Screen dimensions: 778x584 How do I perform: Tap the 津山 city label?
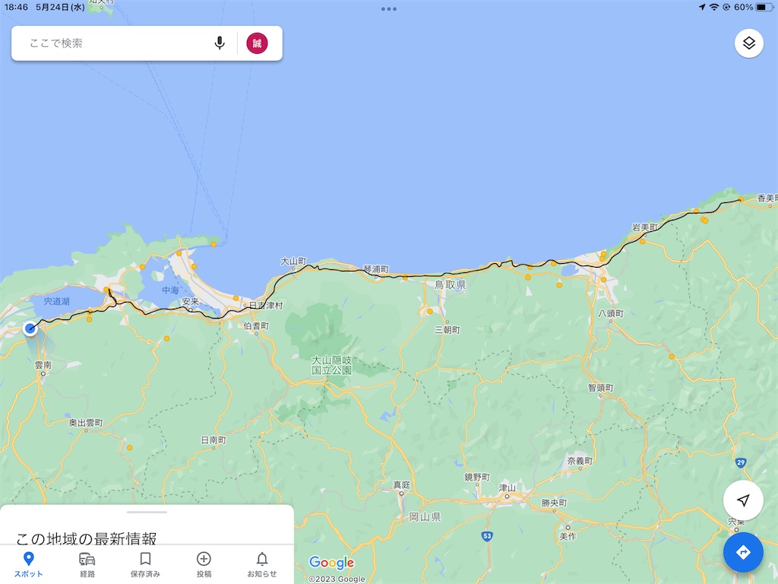point(507,488)
